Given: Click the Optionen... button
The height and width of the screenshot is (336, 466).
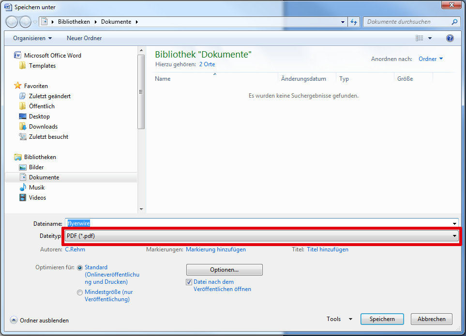Looking at the screenshot, I should pos(225,270).
